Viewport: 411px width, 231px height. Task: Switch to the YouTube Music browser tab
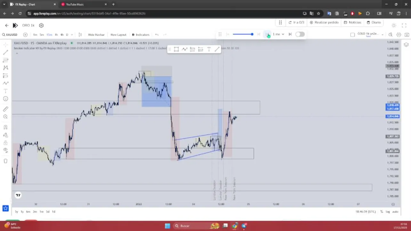point(75,4)
